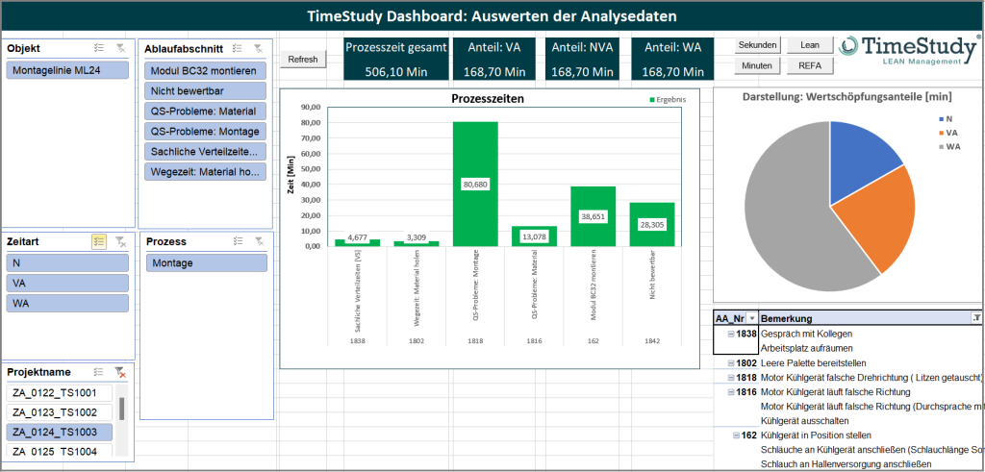Click the Anteil: NVA tile

582,59
